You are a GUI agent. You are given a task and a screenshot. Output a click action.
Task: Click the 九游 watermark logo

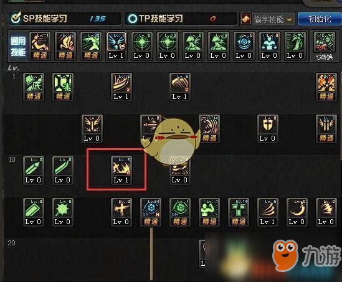pos(307,255)
